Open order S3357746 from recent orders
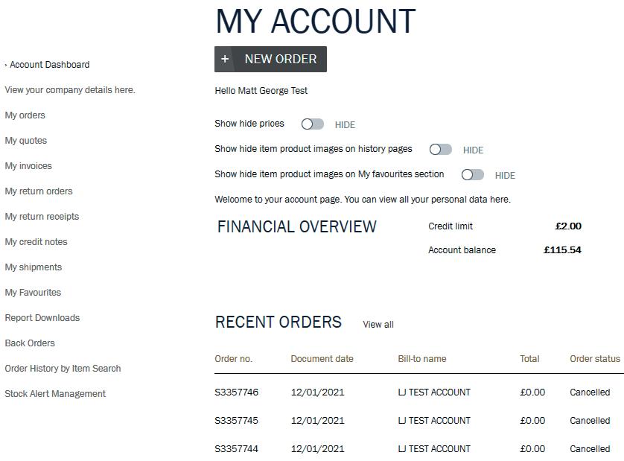The height and width of the screenshot is (461, 624). [x=236, y=392]
